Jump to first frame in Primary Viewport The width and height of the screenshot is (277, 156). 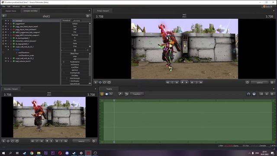[167, 82]
